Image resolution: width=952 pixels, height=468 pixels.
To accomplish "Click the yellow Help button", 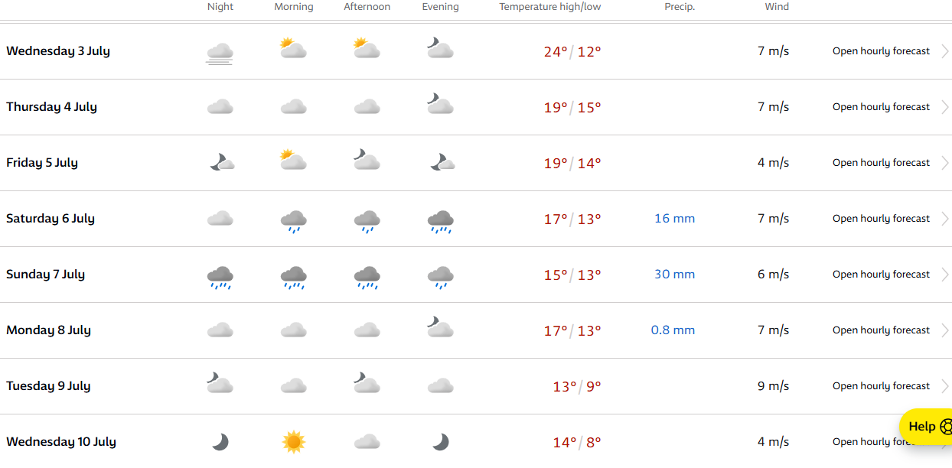I will (x=926, y=427).
